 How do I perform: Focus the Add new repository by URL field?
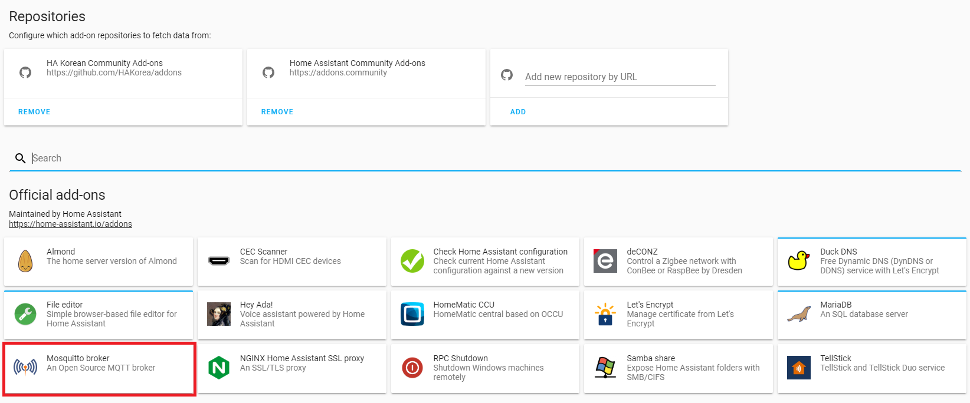(x=620, y=77)
